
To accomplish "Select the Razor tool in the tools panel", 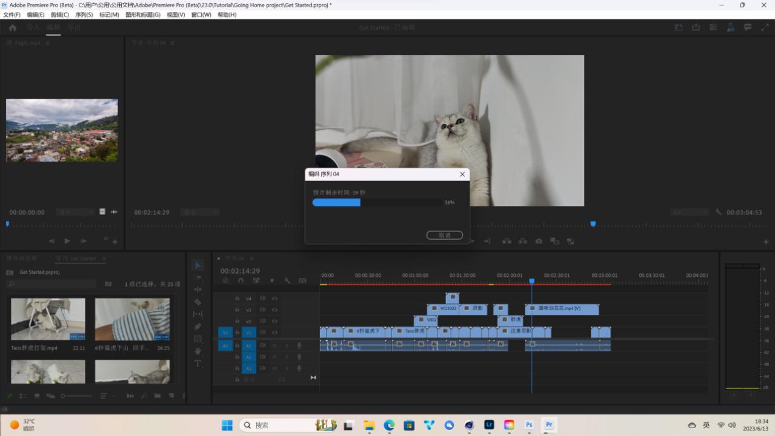I will click(198, 302).
